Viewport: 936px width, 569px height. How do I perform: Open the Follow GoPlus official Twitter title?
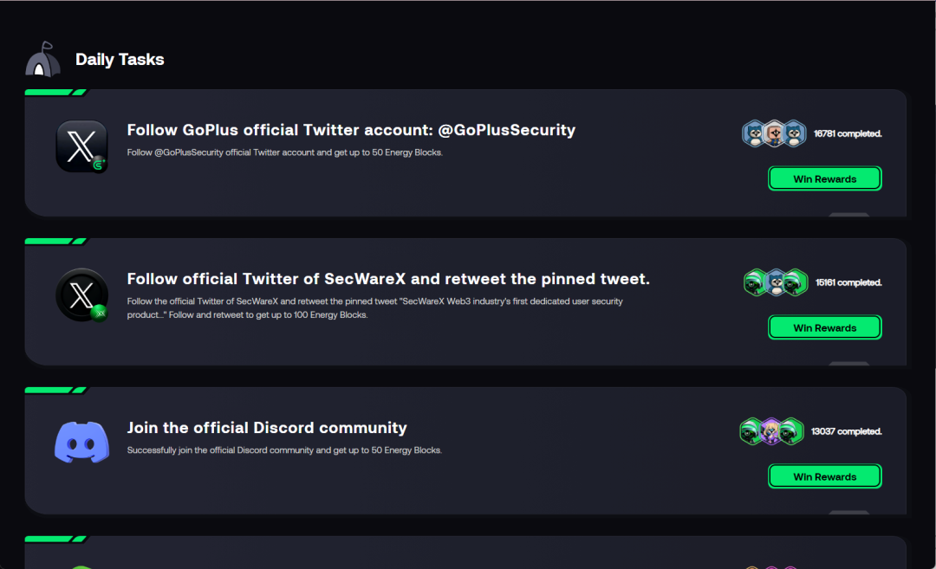point(351,131)
